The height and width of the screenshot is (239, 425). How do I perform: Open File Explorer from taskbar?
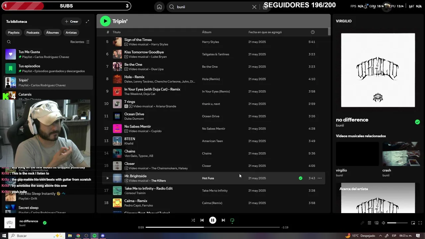point(70,236)
